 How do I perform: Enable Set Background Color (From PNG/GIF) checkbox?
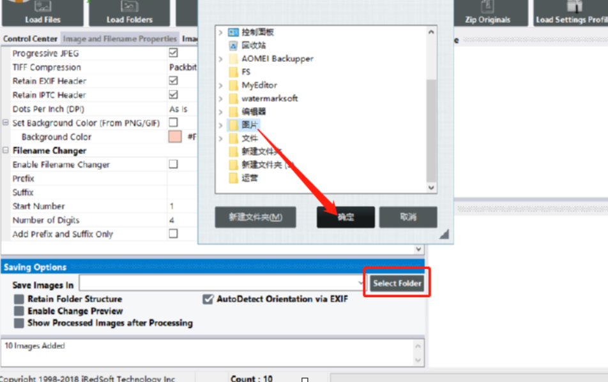click(x=173, y=122)
